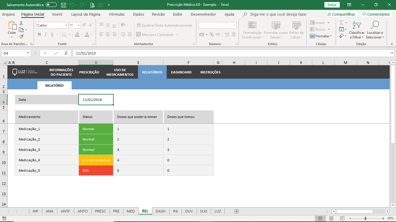Click the Clear eraser icon
Screen dimensions: 396x222
pos(341,36)
